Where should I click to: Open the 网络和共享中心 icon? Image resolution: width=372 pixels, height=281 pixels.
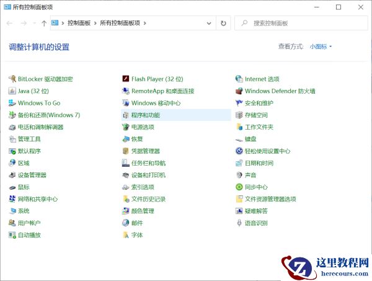(x=12, y=199)
